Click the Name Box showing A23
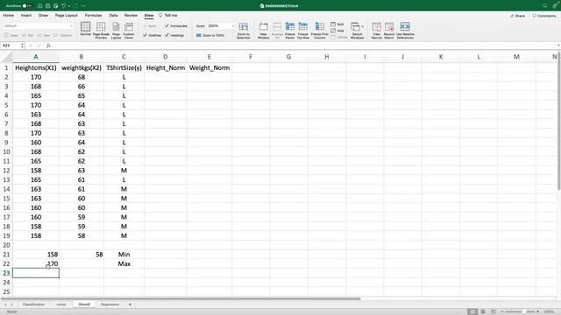The height and width of the screenshot is (315, 561). tap(11, 45)
